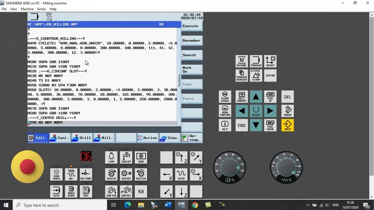Click the MAG CCW button
This screenshot has width=374, height=210.
click(x=141, y=174)
